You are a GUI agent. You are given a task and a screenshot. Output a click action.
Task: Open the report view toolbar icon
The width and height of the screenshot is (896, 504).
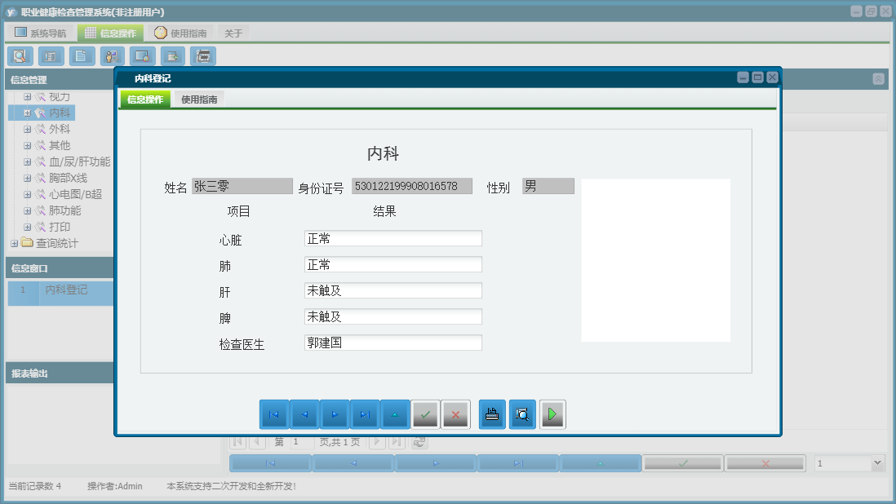[x=50, y=55]
